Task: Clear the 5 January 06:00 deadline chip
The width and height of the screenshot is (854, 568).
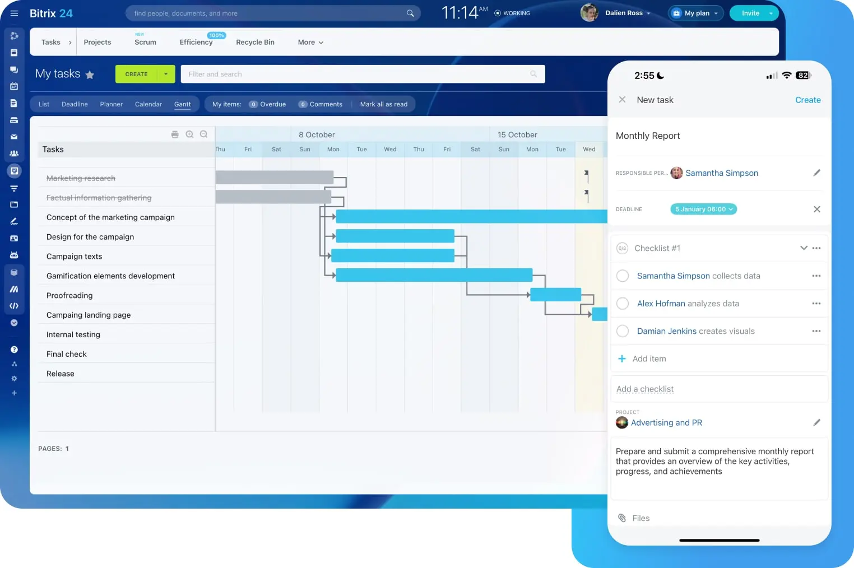Action: [x=817, y=209]
